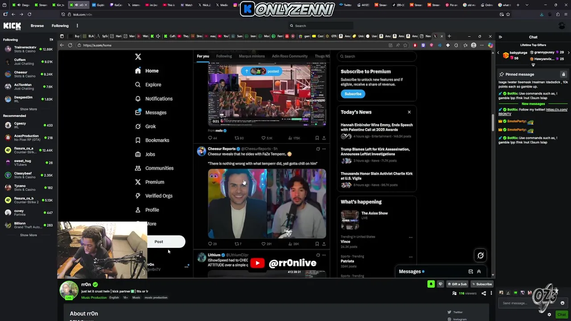Open the stream options three-dot menu
Viewport: 571px width, 321px height.
click(x=491, y=293)
